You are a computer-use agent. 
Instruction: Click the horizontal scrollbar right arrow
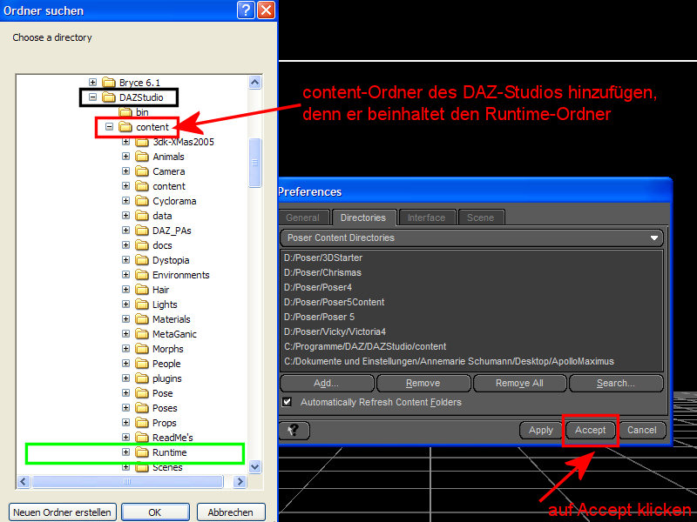point(240,482)
